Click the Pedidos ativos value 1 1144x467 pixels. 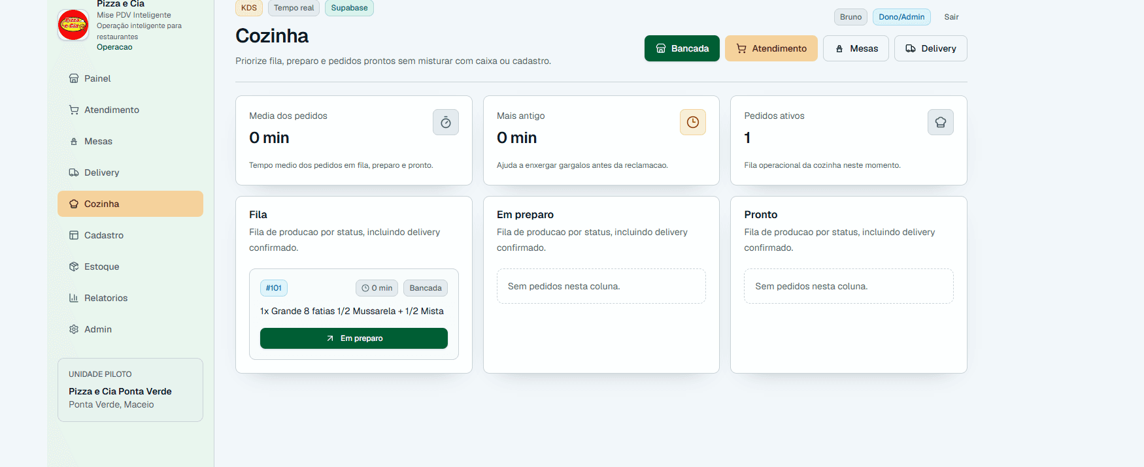747,138
